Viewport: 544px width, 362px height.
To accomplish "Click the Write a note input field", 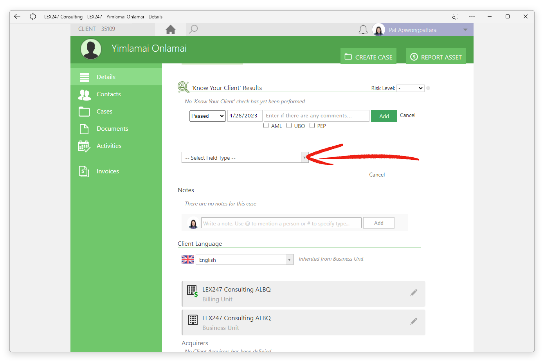I will point(281,223).
